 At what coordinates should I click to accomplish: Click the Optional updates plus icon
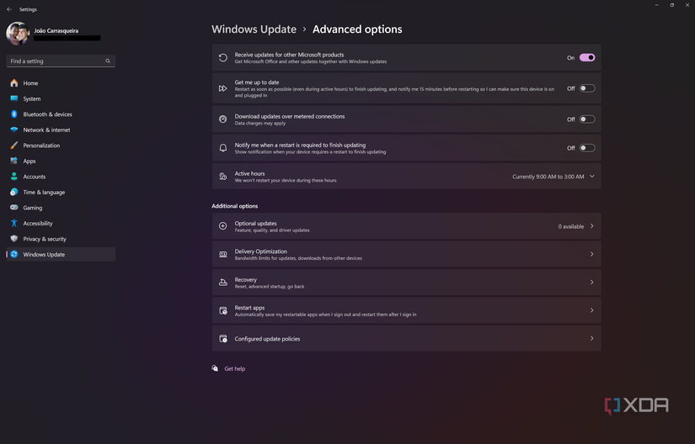[223, 226]
